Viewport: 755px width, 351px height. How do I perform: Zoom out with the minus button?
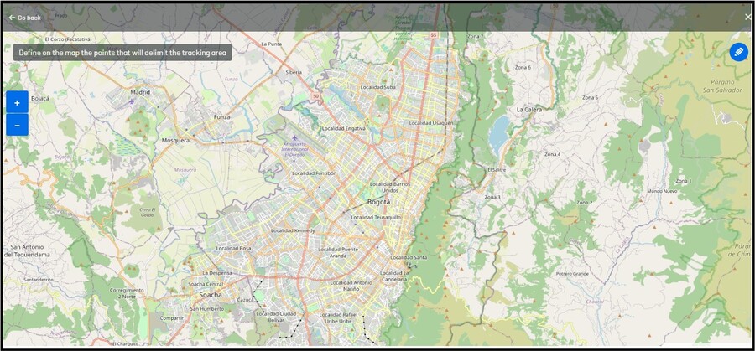(17, 125)
